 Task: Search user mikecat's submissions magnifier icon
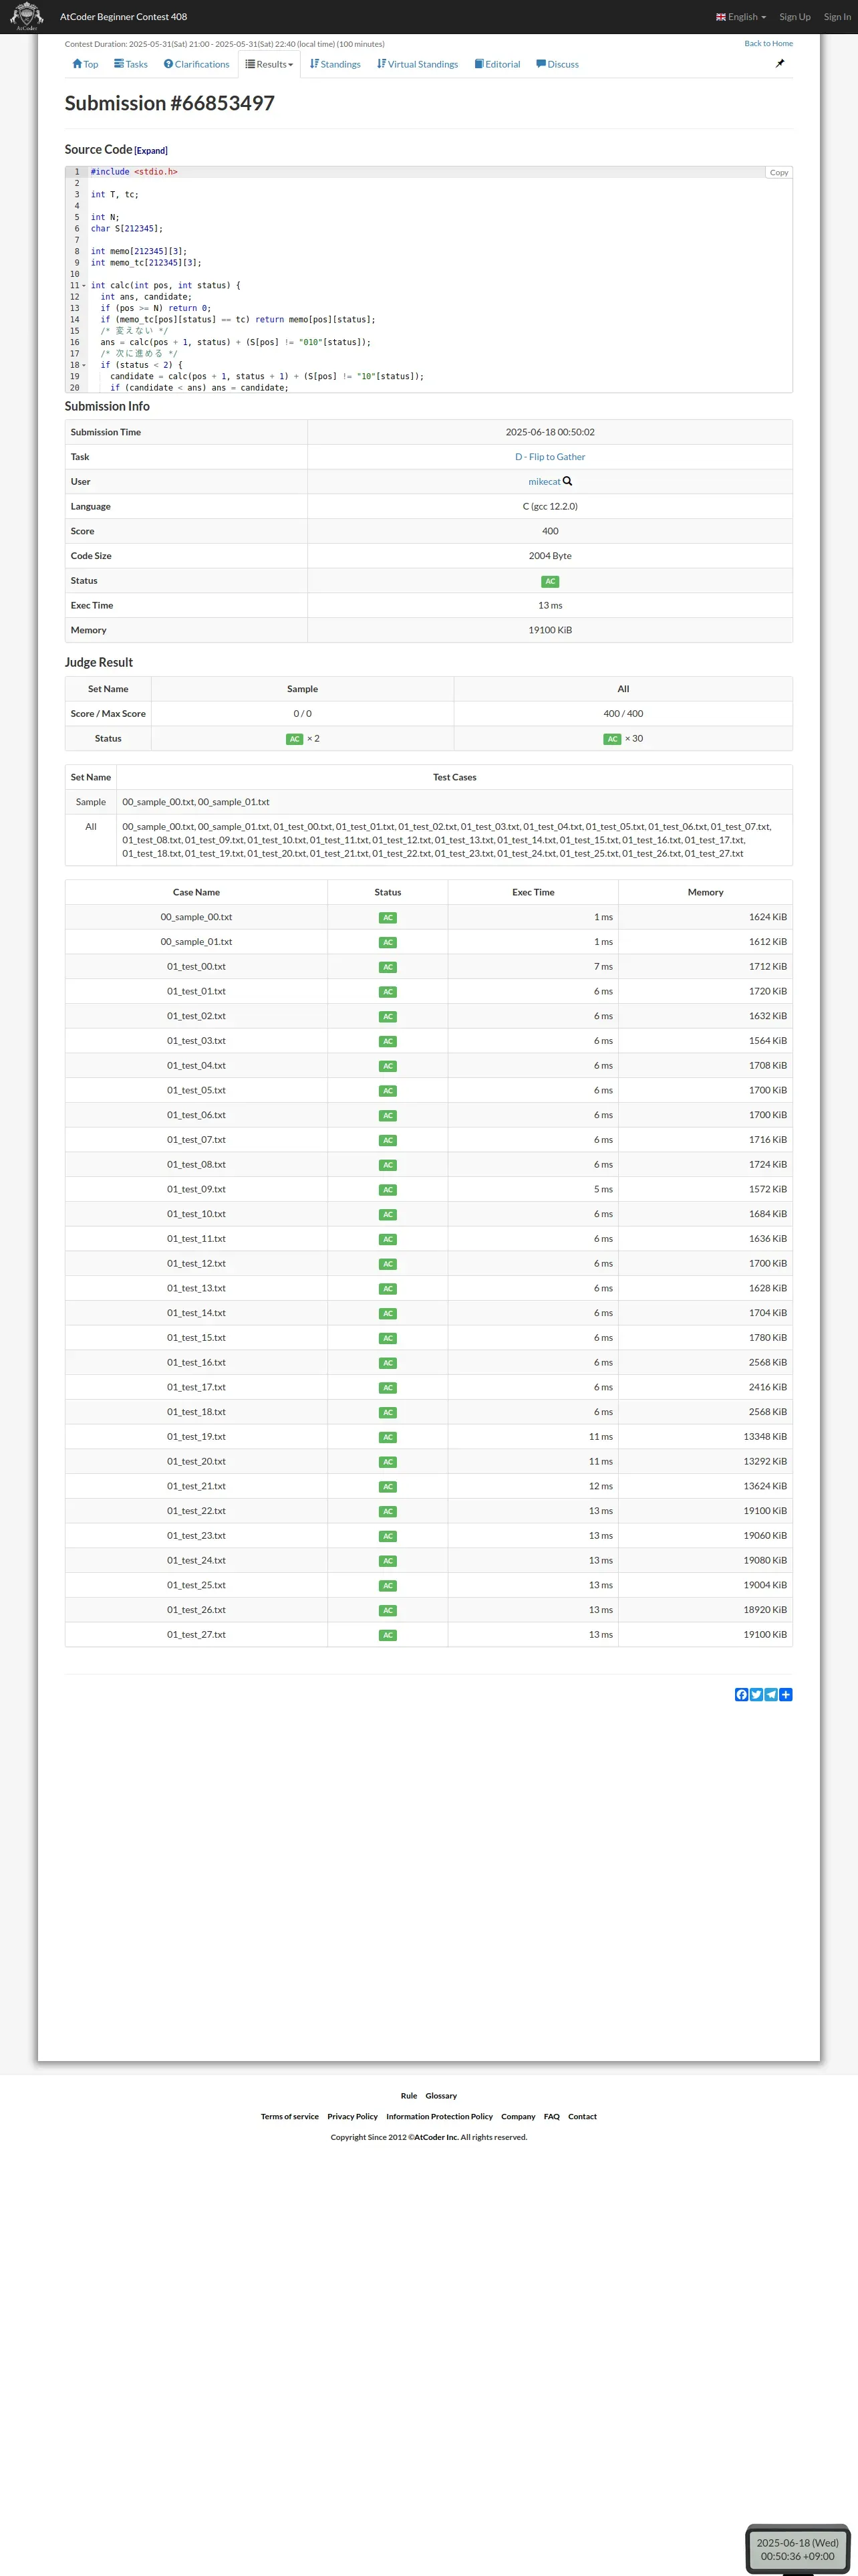coord(567,481)
